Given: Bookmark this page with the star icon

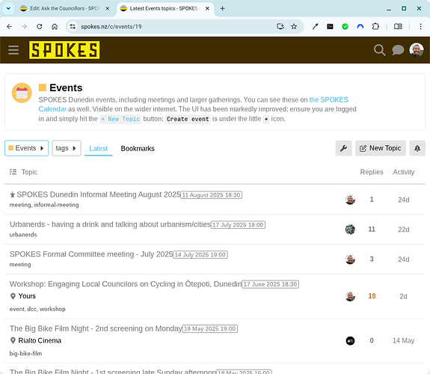Looking at the screenshot, I should 294,26.
